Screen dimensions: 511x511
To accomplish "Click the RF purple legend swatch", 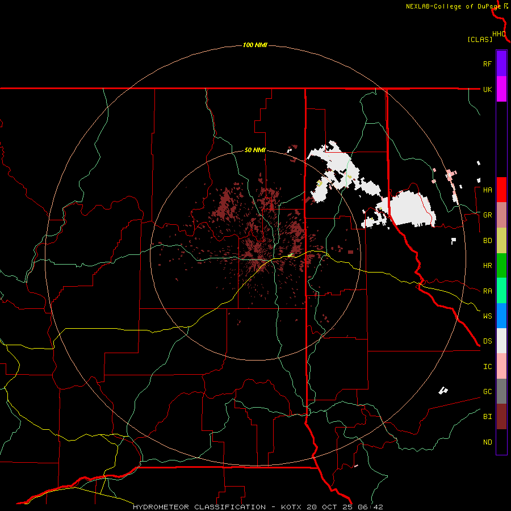I will [501, 64].
